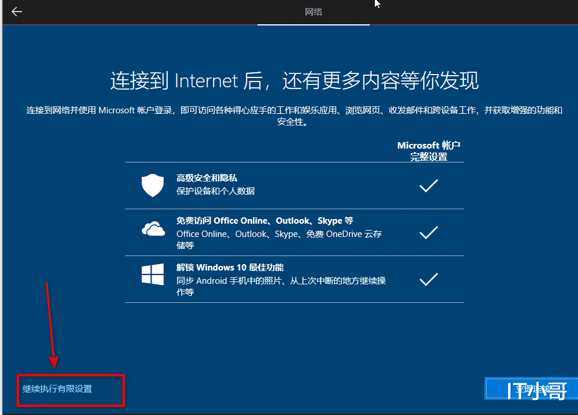Click the checkmark for 解锁 Windows 10 row
Screen dimensions: 578x415
tap(429, 279)
